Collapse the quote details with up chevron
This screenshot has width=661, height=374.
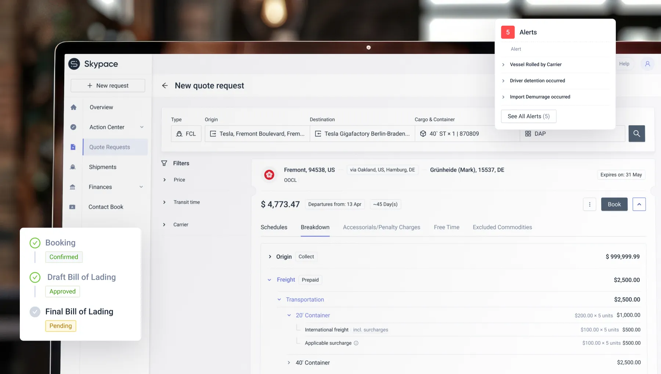(639, 204)
